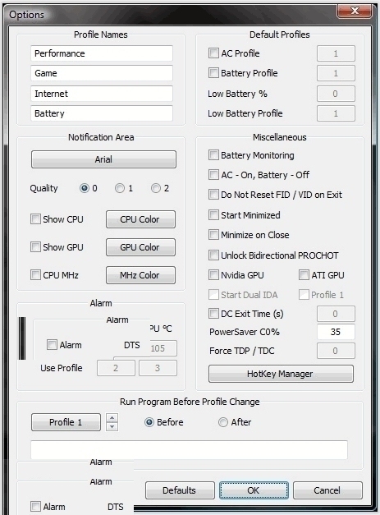Open the HotKey Manager
380x515 pixels.
[x=281, y=374]
